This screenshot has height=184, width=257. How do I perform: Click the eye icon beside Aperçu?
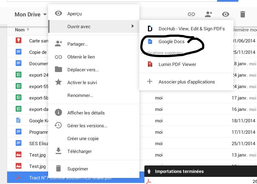(58, 13)
